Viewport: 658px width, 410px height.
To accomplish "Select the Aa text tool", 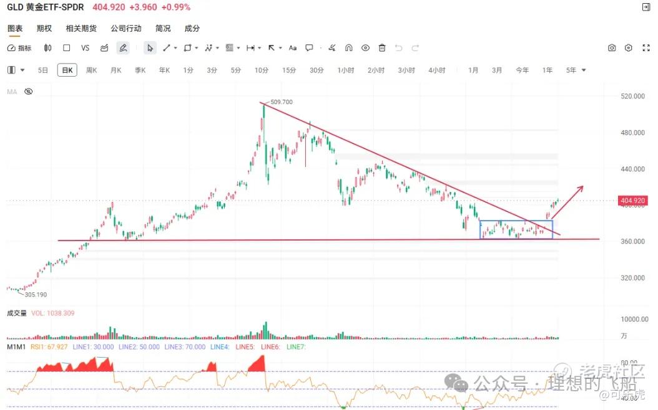I will [x=293, y=48].
